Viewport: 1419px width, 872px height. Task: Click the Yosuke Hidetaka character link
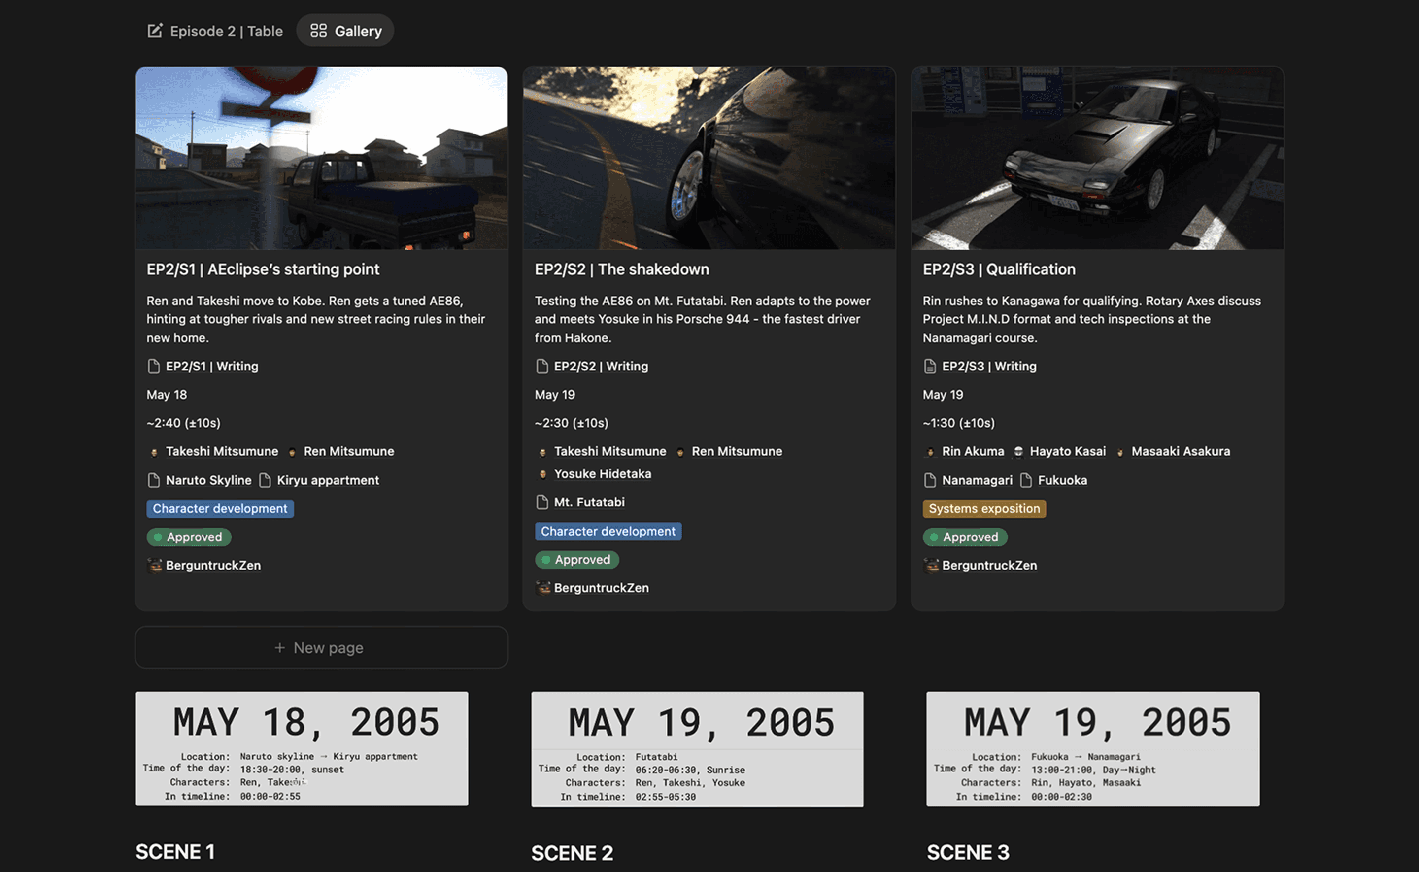click(x=602, y=474)
